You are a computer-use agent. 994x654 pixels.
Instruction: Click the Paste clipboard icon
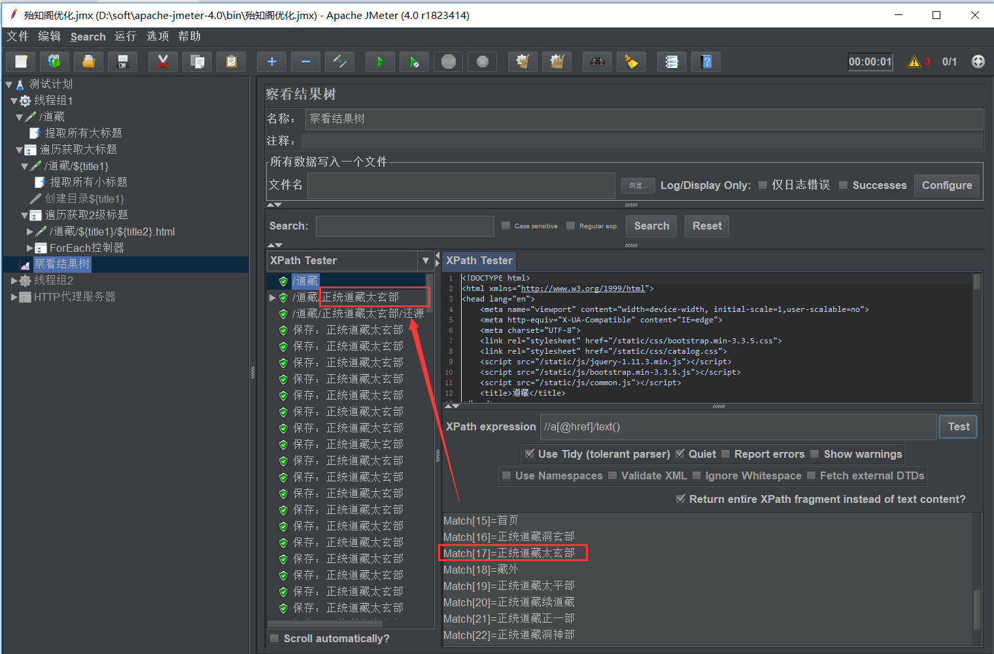[231, 61]
